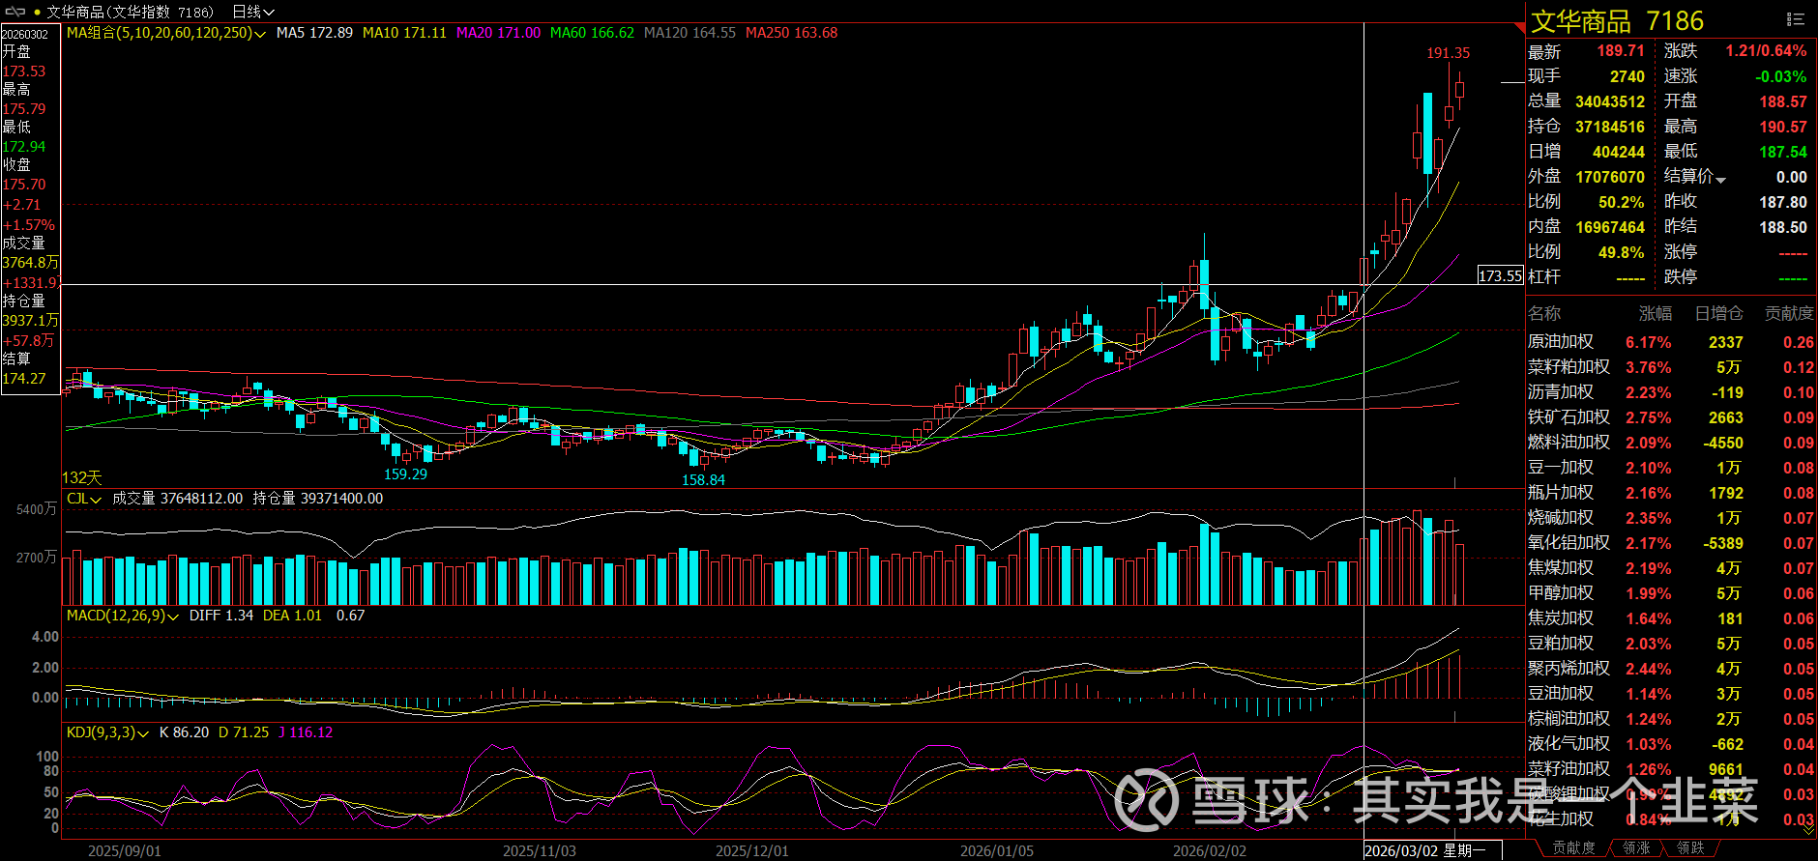Select the 焦煤加权 row
Viewport: 1818px width, 861px height.
(1671, 568)
